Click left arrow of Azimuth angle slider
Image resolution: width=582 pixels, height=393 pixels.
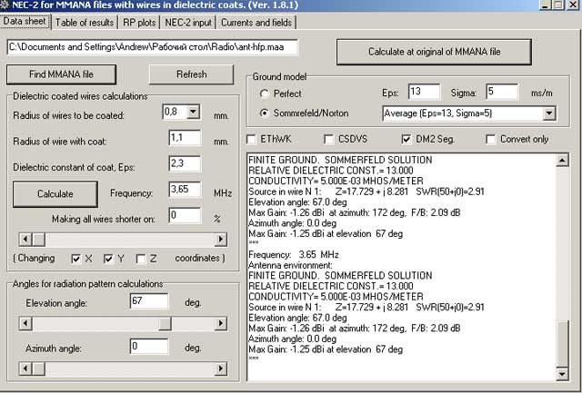pyautogui.click(x=25, y=368)
